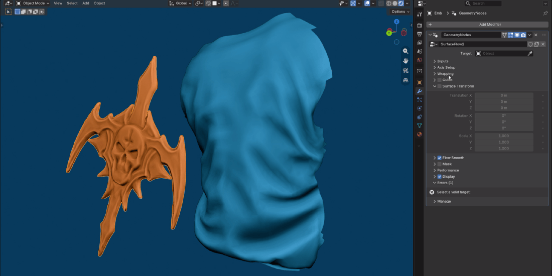Open the Physics properties tab

[420, 108]
